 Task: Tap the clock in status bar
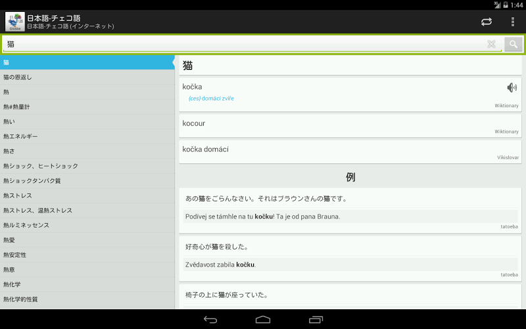(x=517, y=5)
